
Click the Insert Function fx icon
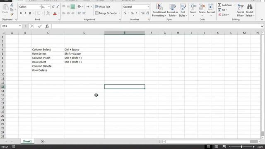[47, 26]
